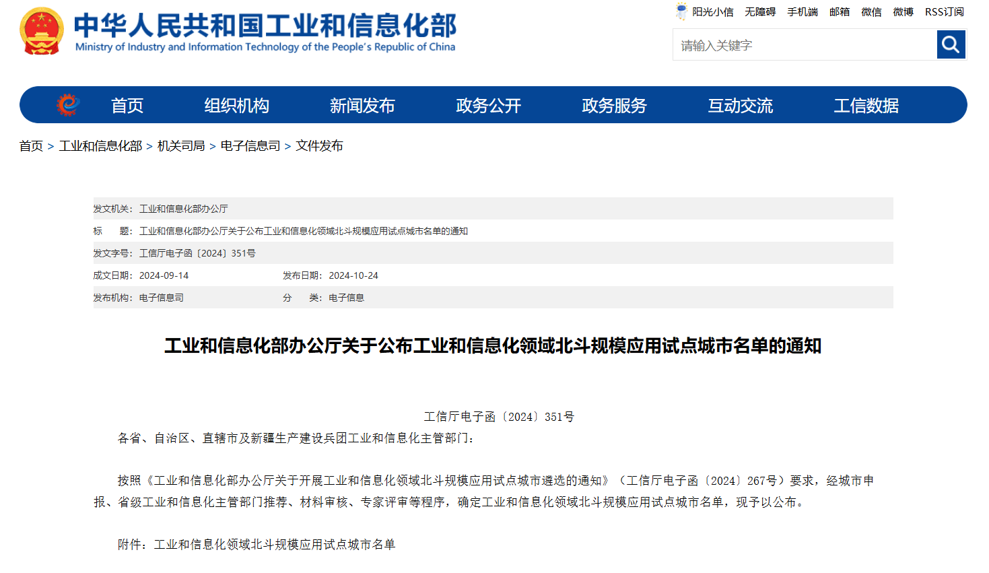Viewport: 989px width, 573px height.
Task: Open the 组织机构 menu
Action: [x=237, y=106]
